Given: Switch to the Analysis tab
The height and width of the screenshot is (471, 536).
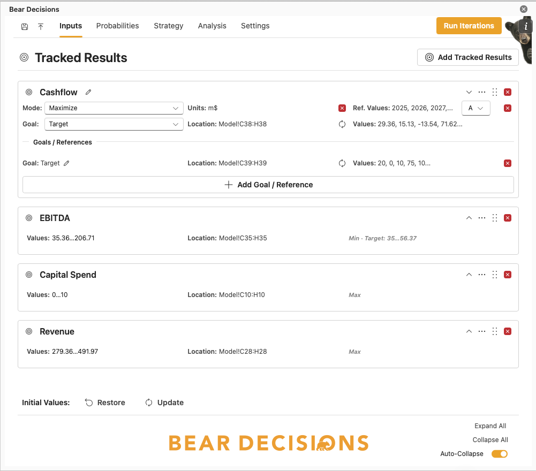Looking at the screenshot, I should tap(212, 26).
